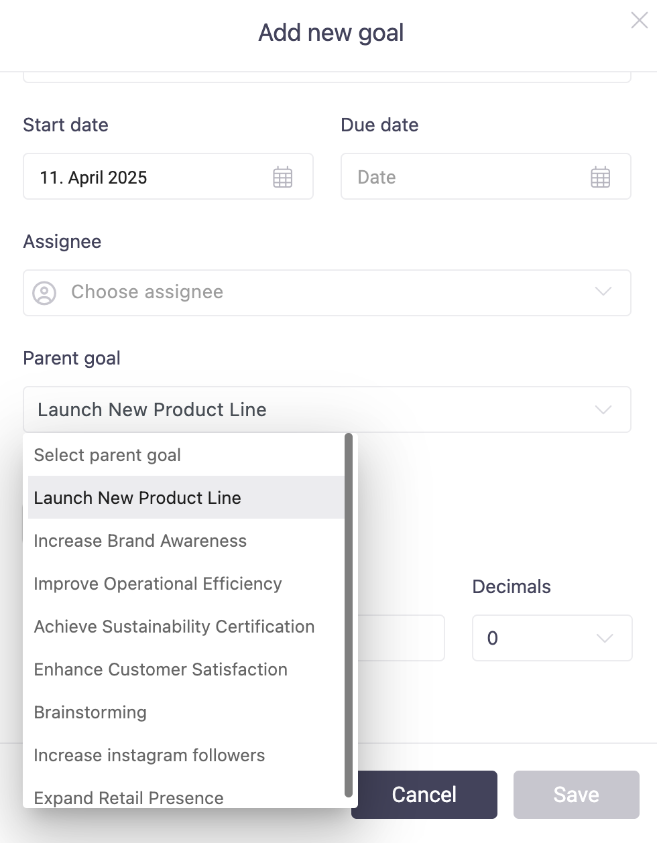Open the Due date calendar icon
Image resolution: width=657 pixels, height=843 pixels.
(x=600, y=178)
